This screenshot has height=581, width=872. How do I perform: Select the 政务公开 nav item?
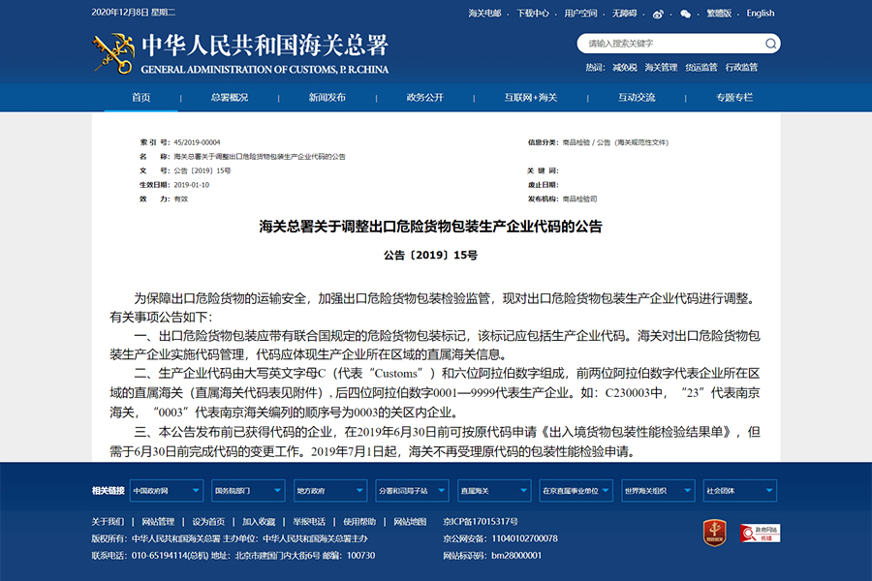tap(425, 97)
